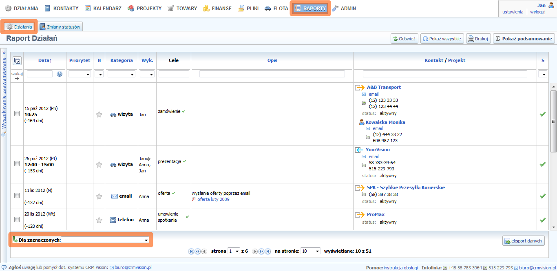Switch to the Zmiany statusów tab

point(60,27)
